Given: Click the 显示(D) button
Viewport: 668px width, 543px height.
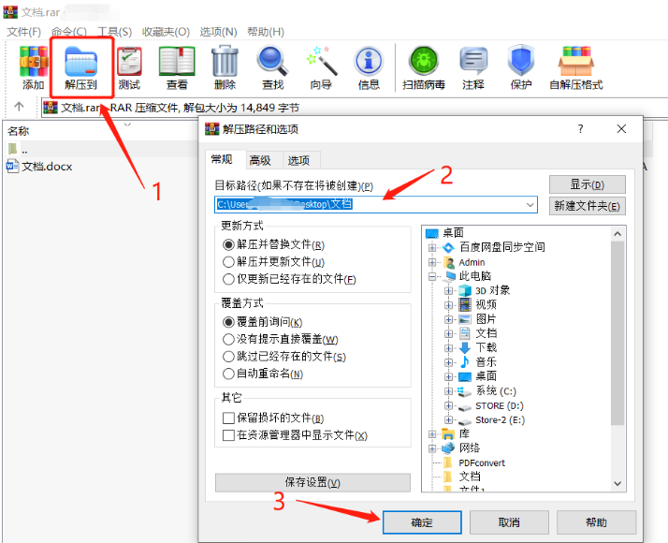Looking at the screenshot, I should click(x=587, y=184).
